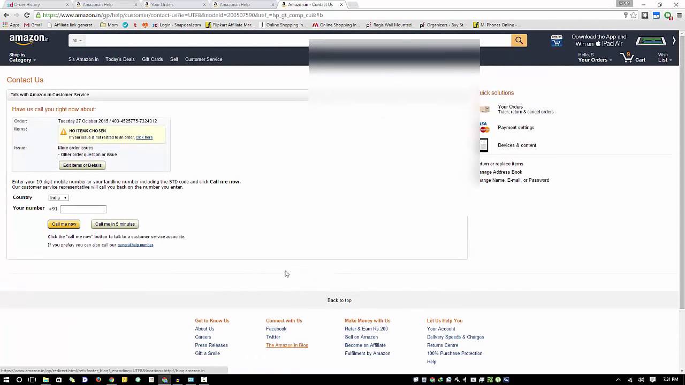The height and width of the screenshot is (385, 685).
Task: Open Customer Service in the nav bar
Action: pyautogui.click(x=203, y=59)
